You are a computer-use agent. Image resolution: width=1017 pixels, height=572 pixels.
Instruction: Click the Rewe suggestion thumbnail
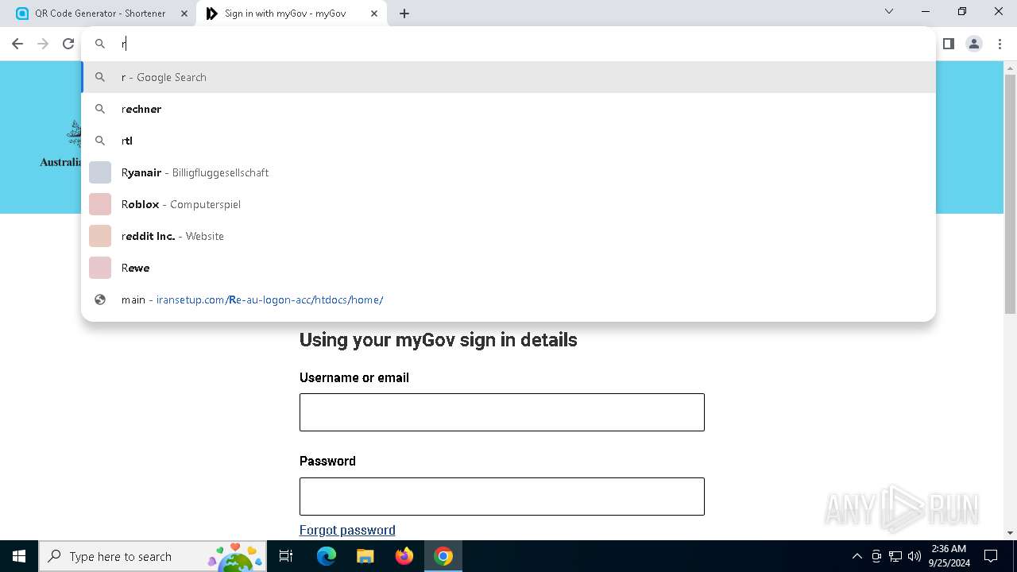click(100, 268)
